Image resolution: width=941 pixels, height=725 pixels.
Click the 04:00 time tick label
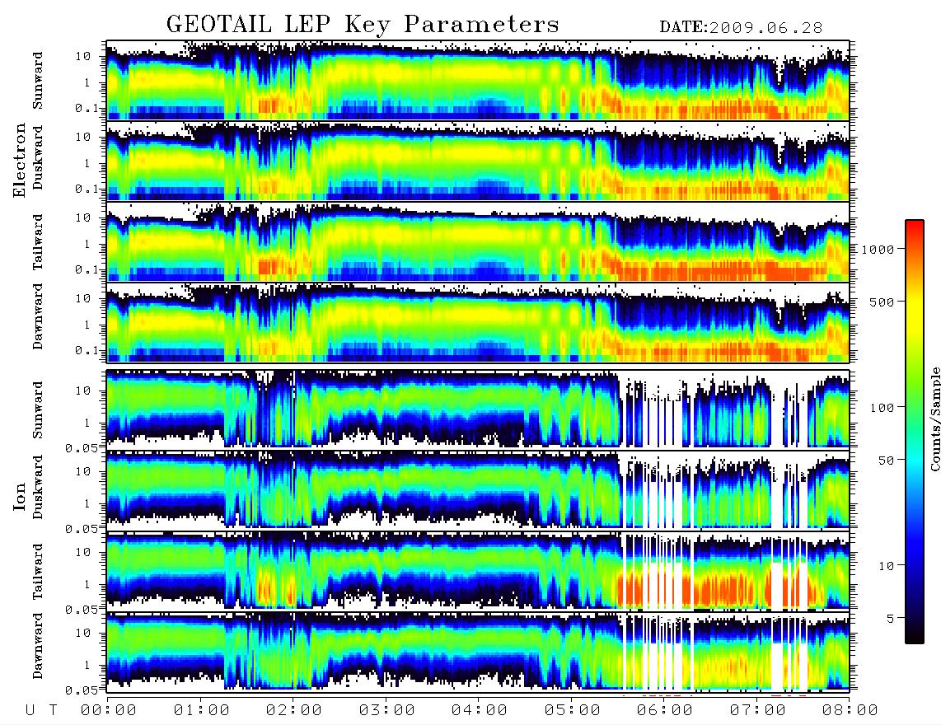(x=480, y=711)
